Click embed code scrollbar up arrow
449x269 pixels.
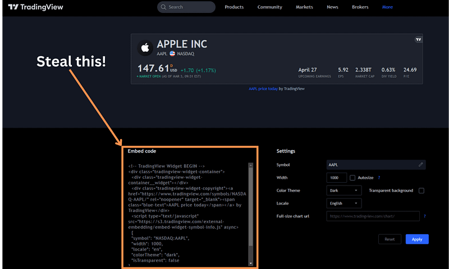[x=250, y=165]
